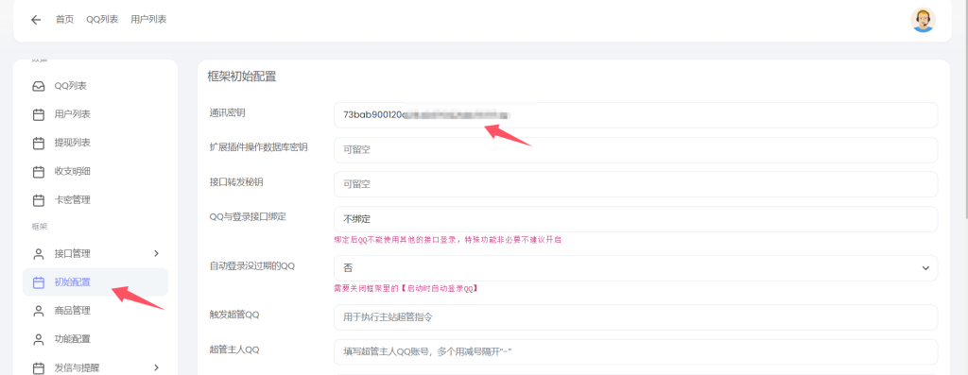
Task: Click the 通讯密钥 label
Action: (228, 112)
